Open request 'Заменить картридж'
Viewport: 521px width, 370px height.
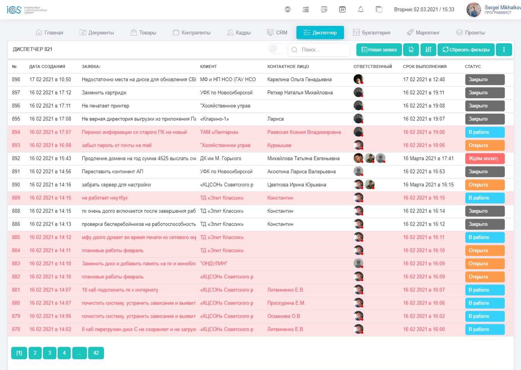tap(104, 92)
